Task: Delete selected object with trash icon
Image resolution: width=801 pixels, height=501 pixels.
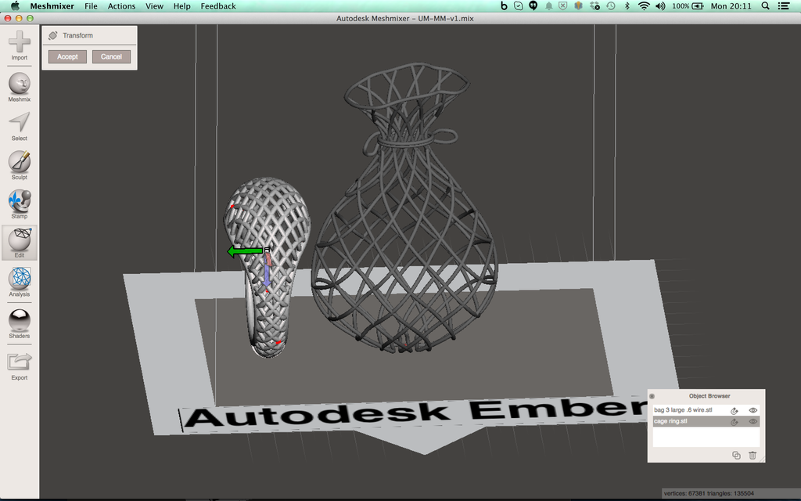Action: [x=752, y=455]
